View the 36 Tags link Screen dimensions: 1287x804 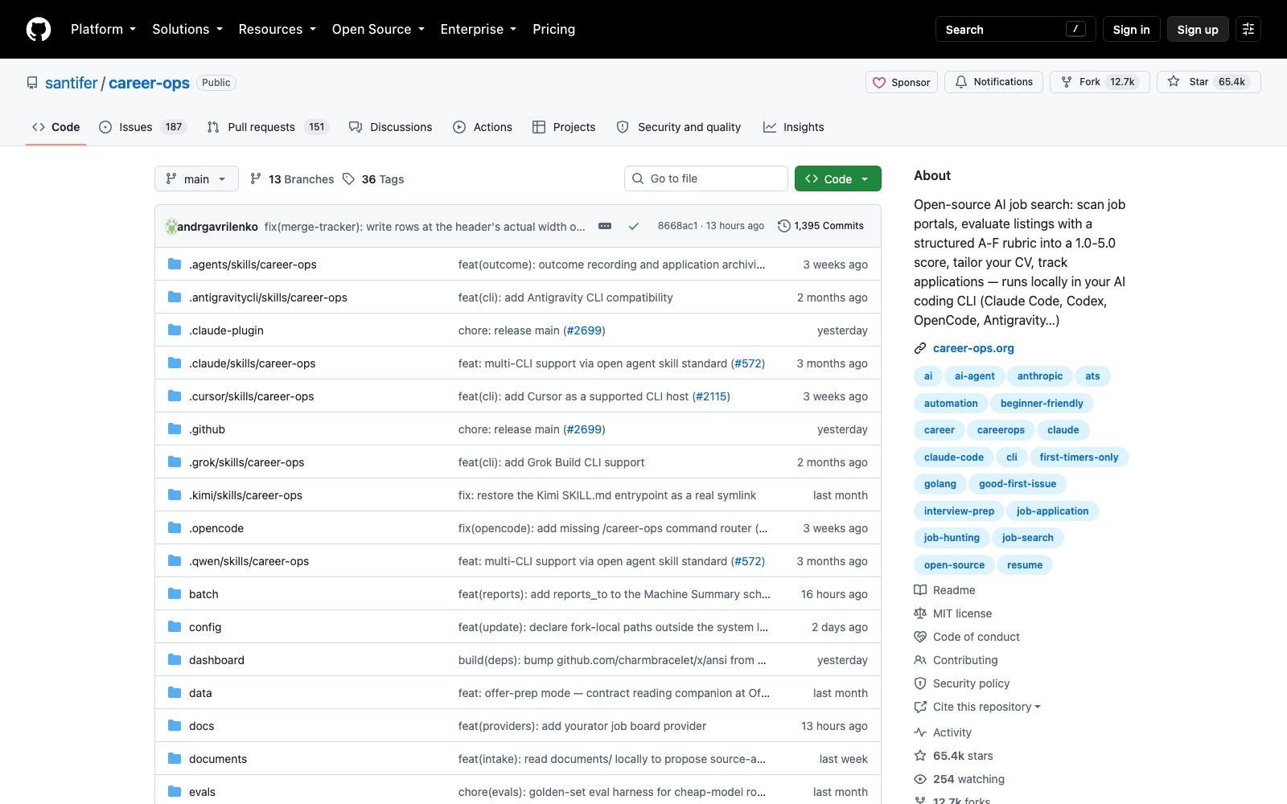(x=373, y=179)
